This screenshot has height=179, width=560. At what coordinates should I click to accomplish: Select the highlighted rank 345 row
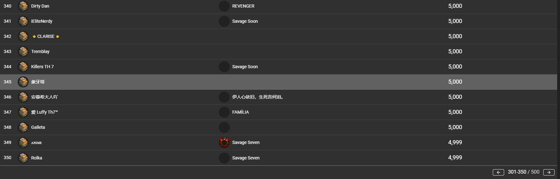(x=278, y=82)
